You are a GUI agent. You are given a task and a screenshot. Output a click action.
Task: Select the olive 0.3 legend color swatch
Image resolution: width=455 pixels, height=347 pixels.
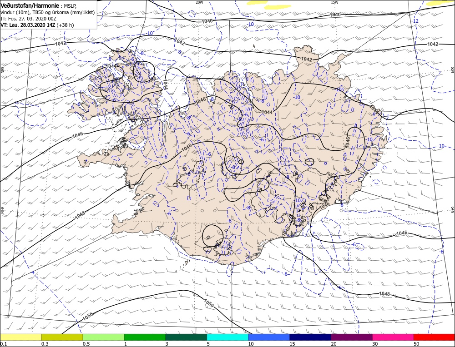(62, 337)
